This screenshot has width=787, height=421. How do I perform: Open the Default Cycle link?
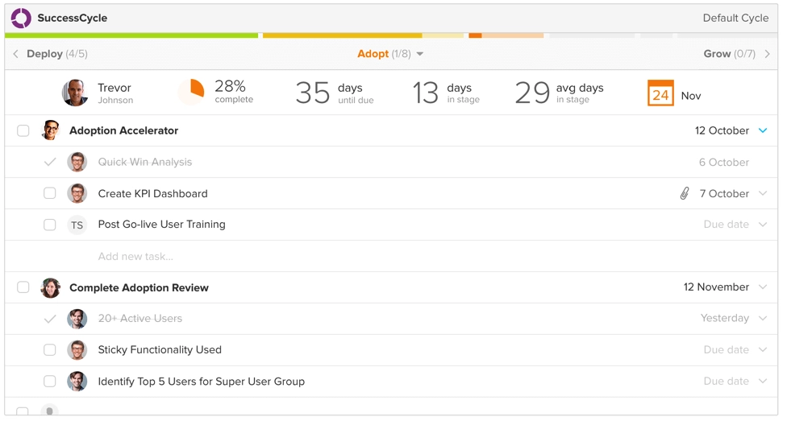point(735,18)
